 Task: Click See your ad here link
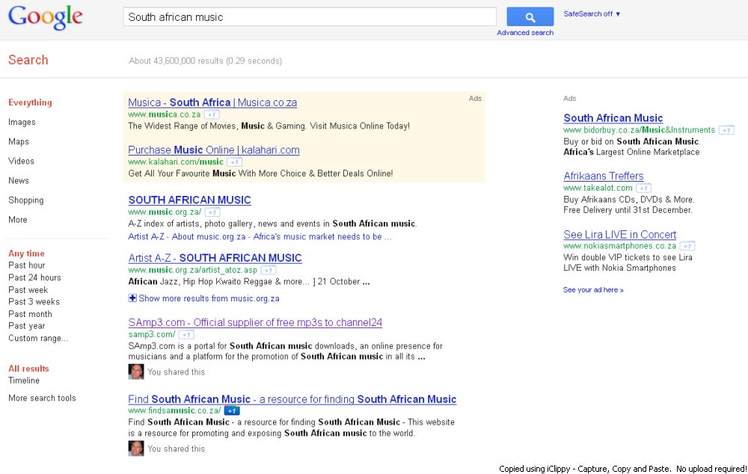593,290
